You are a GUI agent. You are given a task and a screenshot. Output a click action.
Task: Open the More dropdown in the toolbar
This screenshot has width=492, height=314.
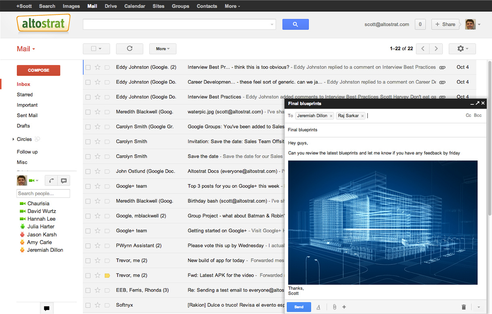point(163,48)
